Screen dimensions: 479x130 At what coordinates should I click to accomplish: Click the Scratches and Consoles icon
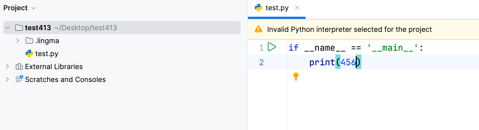point(19,79)
